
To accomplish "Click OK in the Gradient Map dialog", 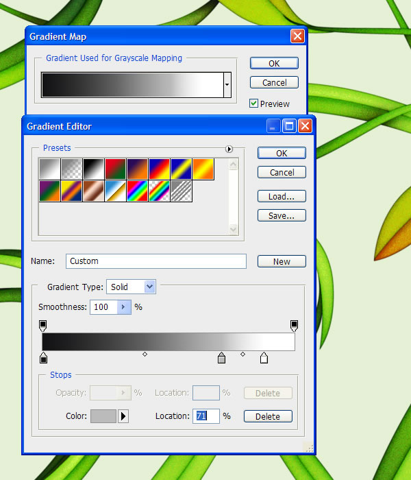I will click(x=274, y=63).
